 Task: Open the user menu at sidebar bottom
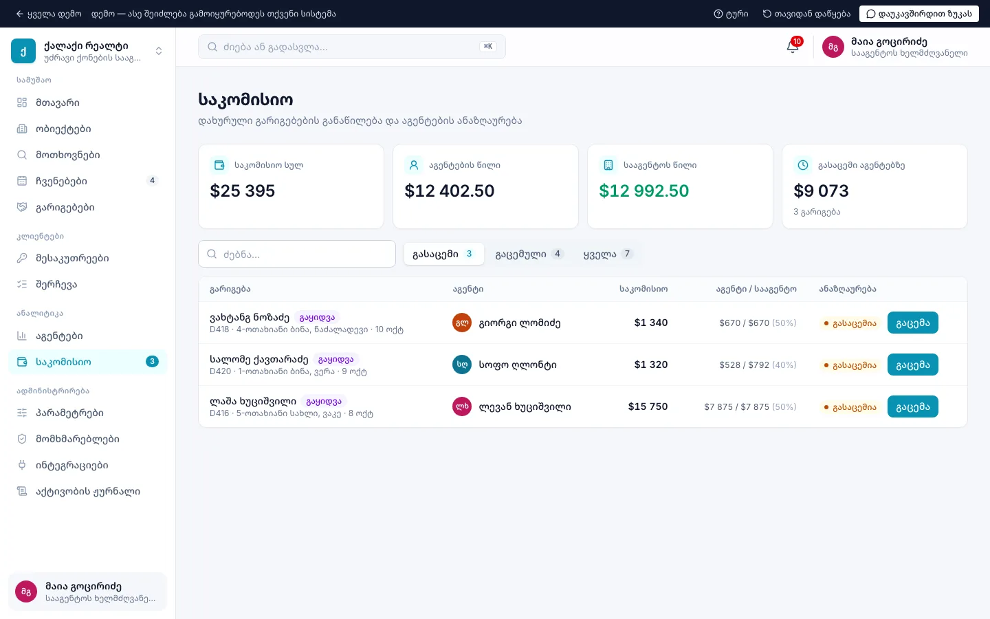87,591
